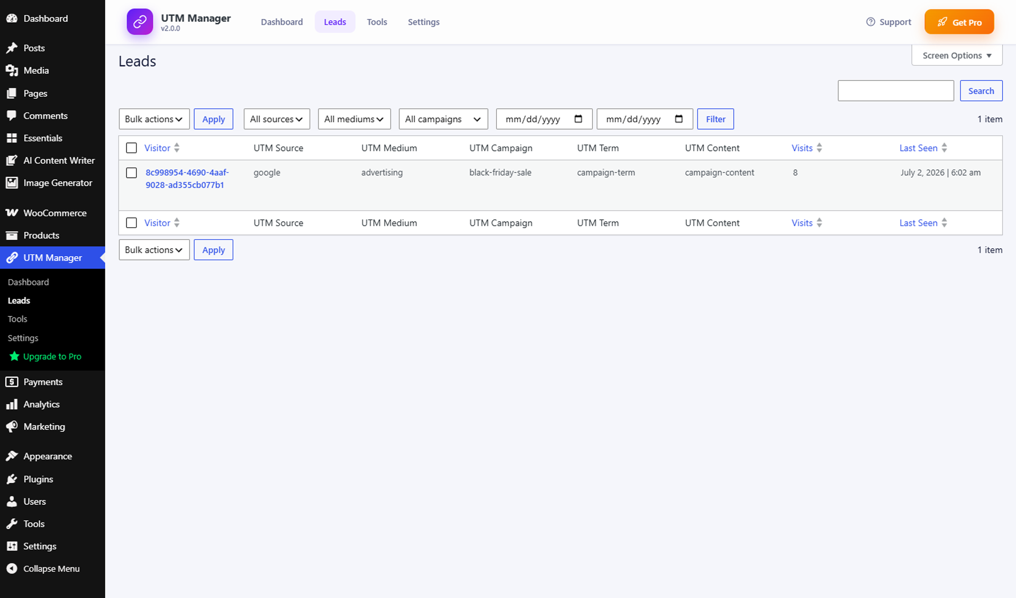
Task: Click the Support question mark icon
Action: coord(870,22)
